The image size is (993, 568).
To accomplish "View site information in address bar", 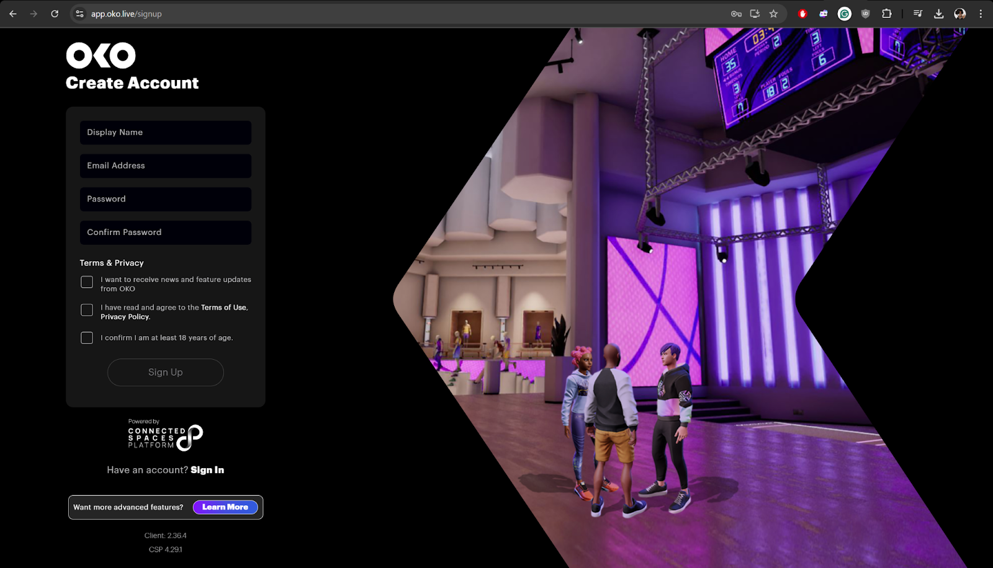I will click(79, 14).
